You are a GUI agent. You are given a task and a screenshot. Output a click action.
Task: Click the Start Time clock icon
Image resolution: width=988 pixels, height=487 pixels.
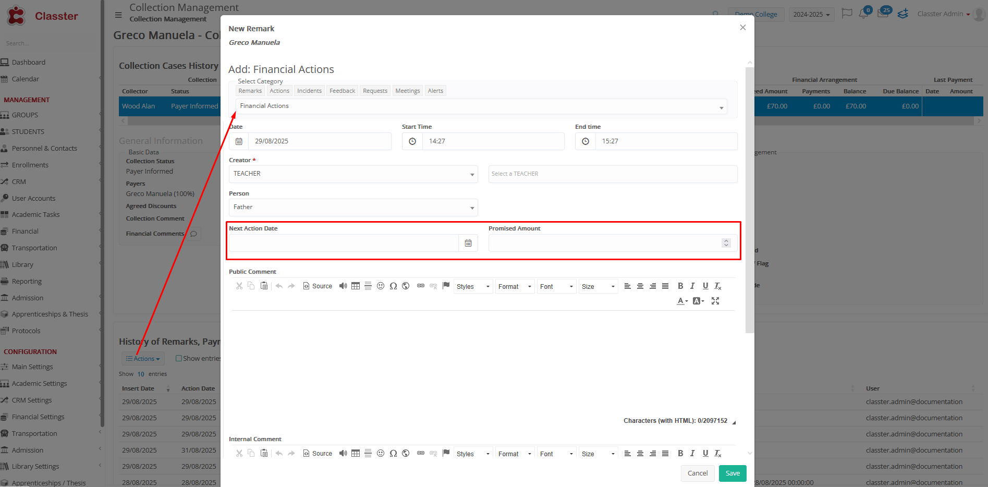click(x=412, y=141)
